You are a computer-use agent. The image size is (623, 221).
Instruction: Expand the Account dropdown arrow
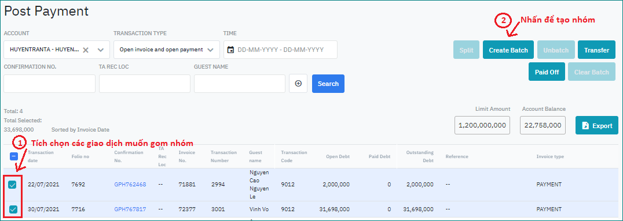coord(101,50)
